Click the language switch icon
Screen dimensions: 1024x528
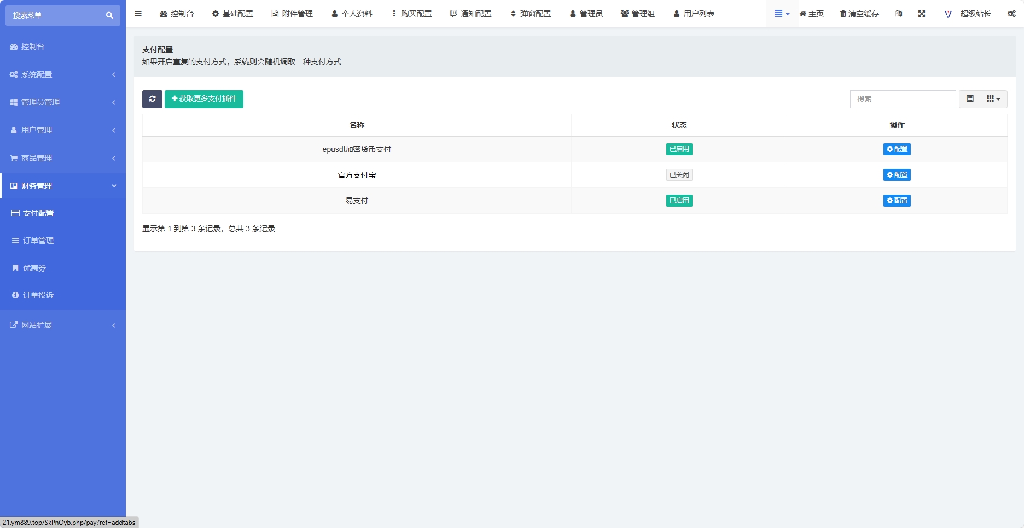click(x=899, y=14)
